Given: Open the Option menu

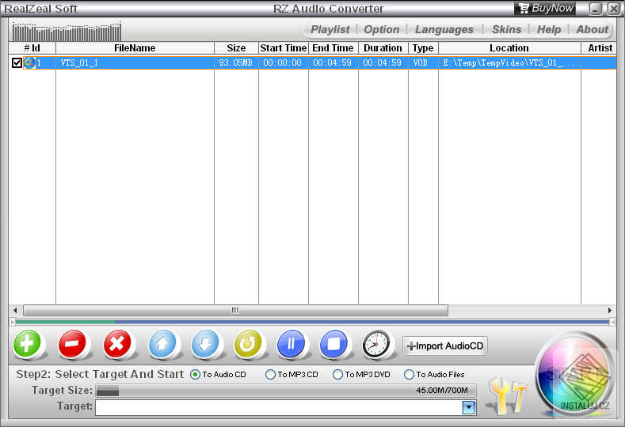Looking at the screenshot, I should (382, 29).
